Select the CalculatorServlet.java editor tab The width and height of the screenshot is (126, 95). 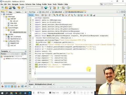point(75,12)
